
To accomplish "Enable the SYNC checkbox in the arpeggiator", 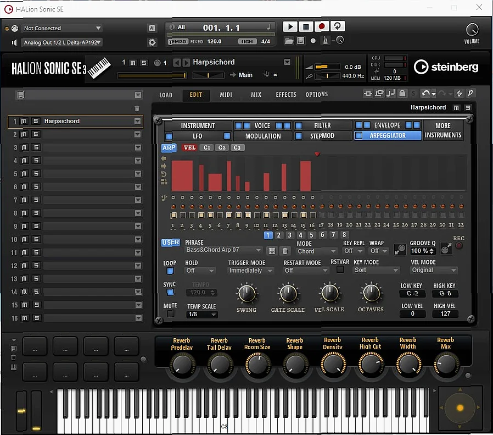I will (170, 292).
